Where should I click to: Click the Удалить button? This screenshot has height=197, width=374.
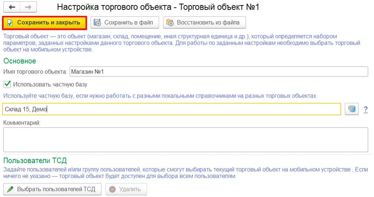pyautogui.click(x=126, y=189)
